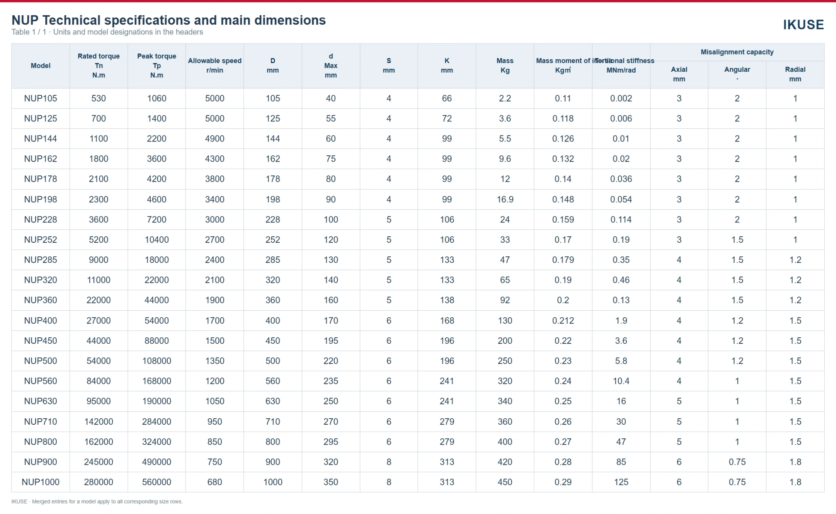Click torsional stiffness 0.036 in NUP178 row
Viewport: 836px width, 514px height.
point(621,179)
